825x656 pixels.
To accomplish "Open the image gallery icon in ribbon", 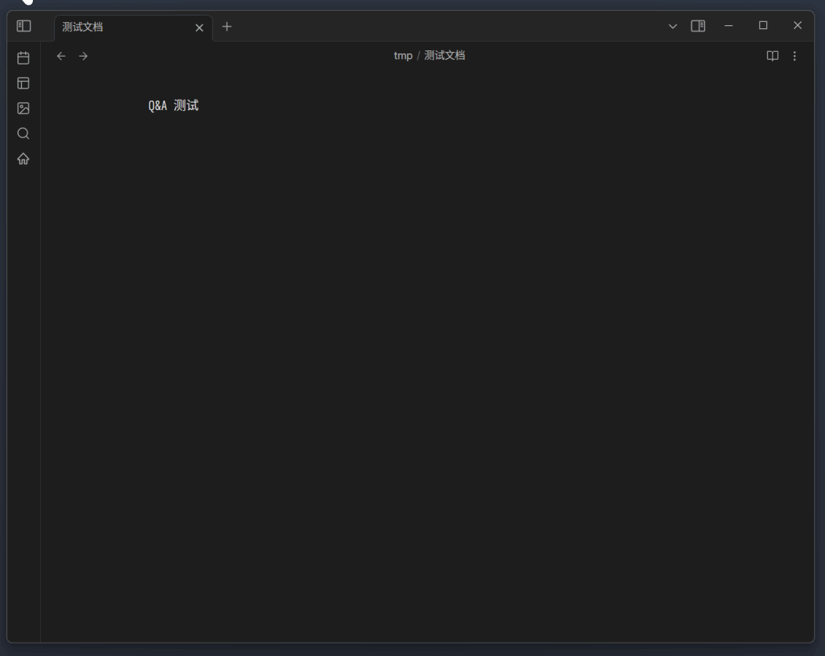I will 23,108.
